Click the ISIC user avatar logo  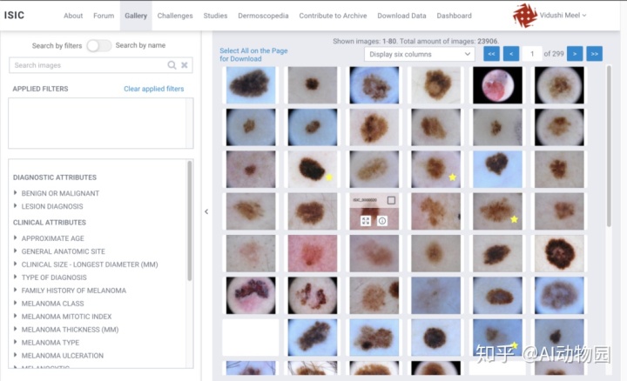tap(525, 15)
